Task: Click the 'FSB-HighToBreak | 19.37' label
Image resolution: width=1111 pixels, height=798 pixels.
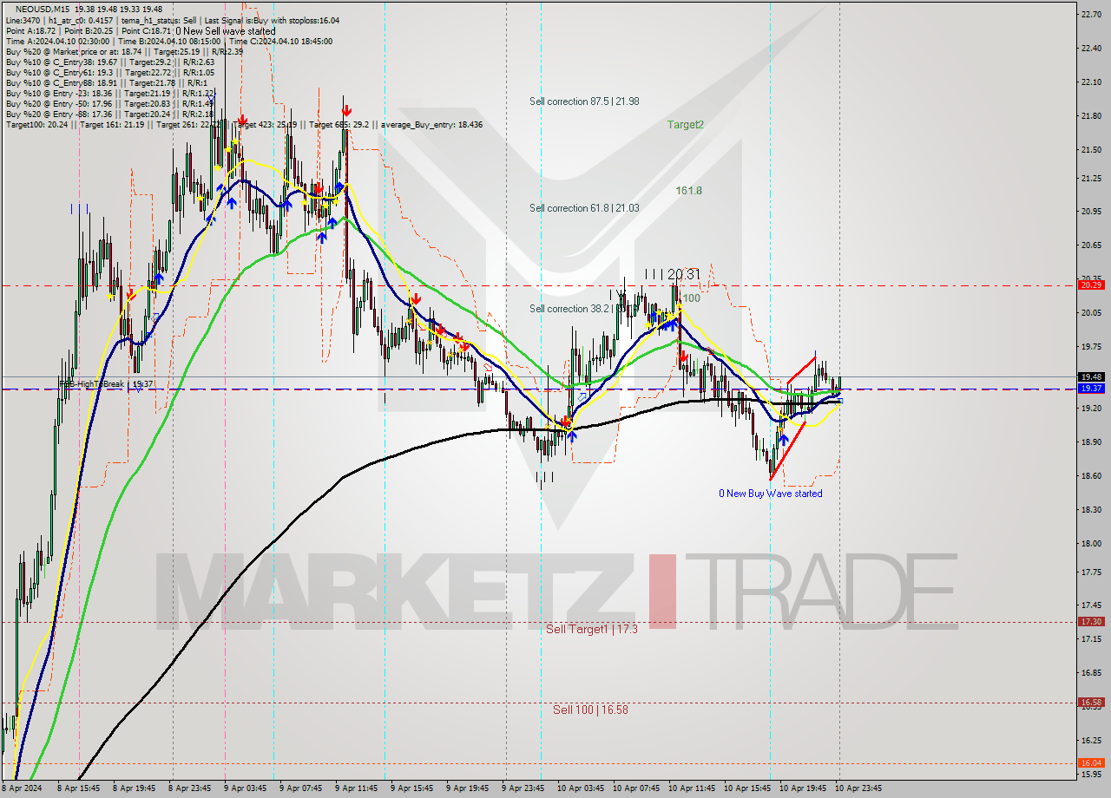Action: pyautogui.click(x=107, y=383)
